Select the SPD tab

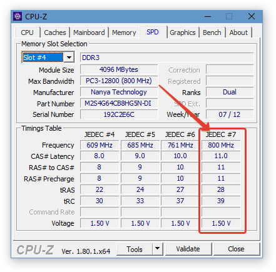tap(153, 32)
